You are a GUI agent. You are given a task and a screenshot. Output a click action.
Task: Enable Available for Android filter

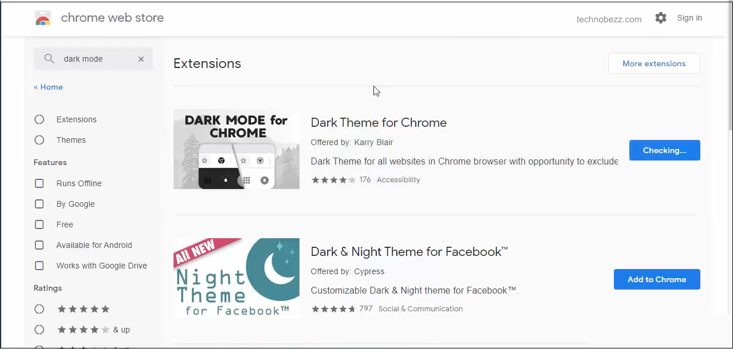[39, 245]
